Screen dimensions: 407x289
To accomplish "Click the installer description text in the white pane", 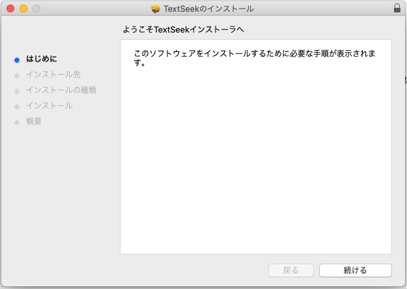I will (x=254, y=58).
